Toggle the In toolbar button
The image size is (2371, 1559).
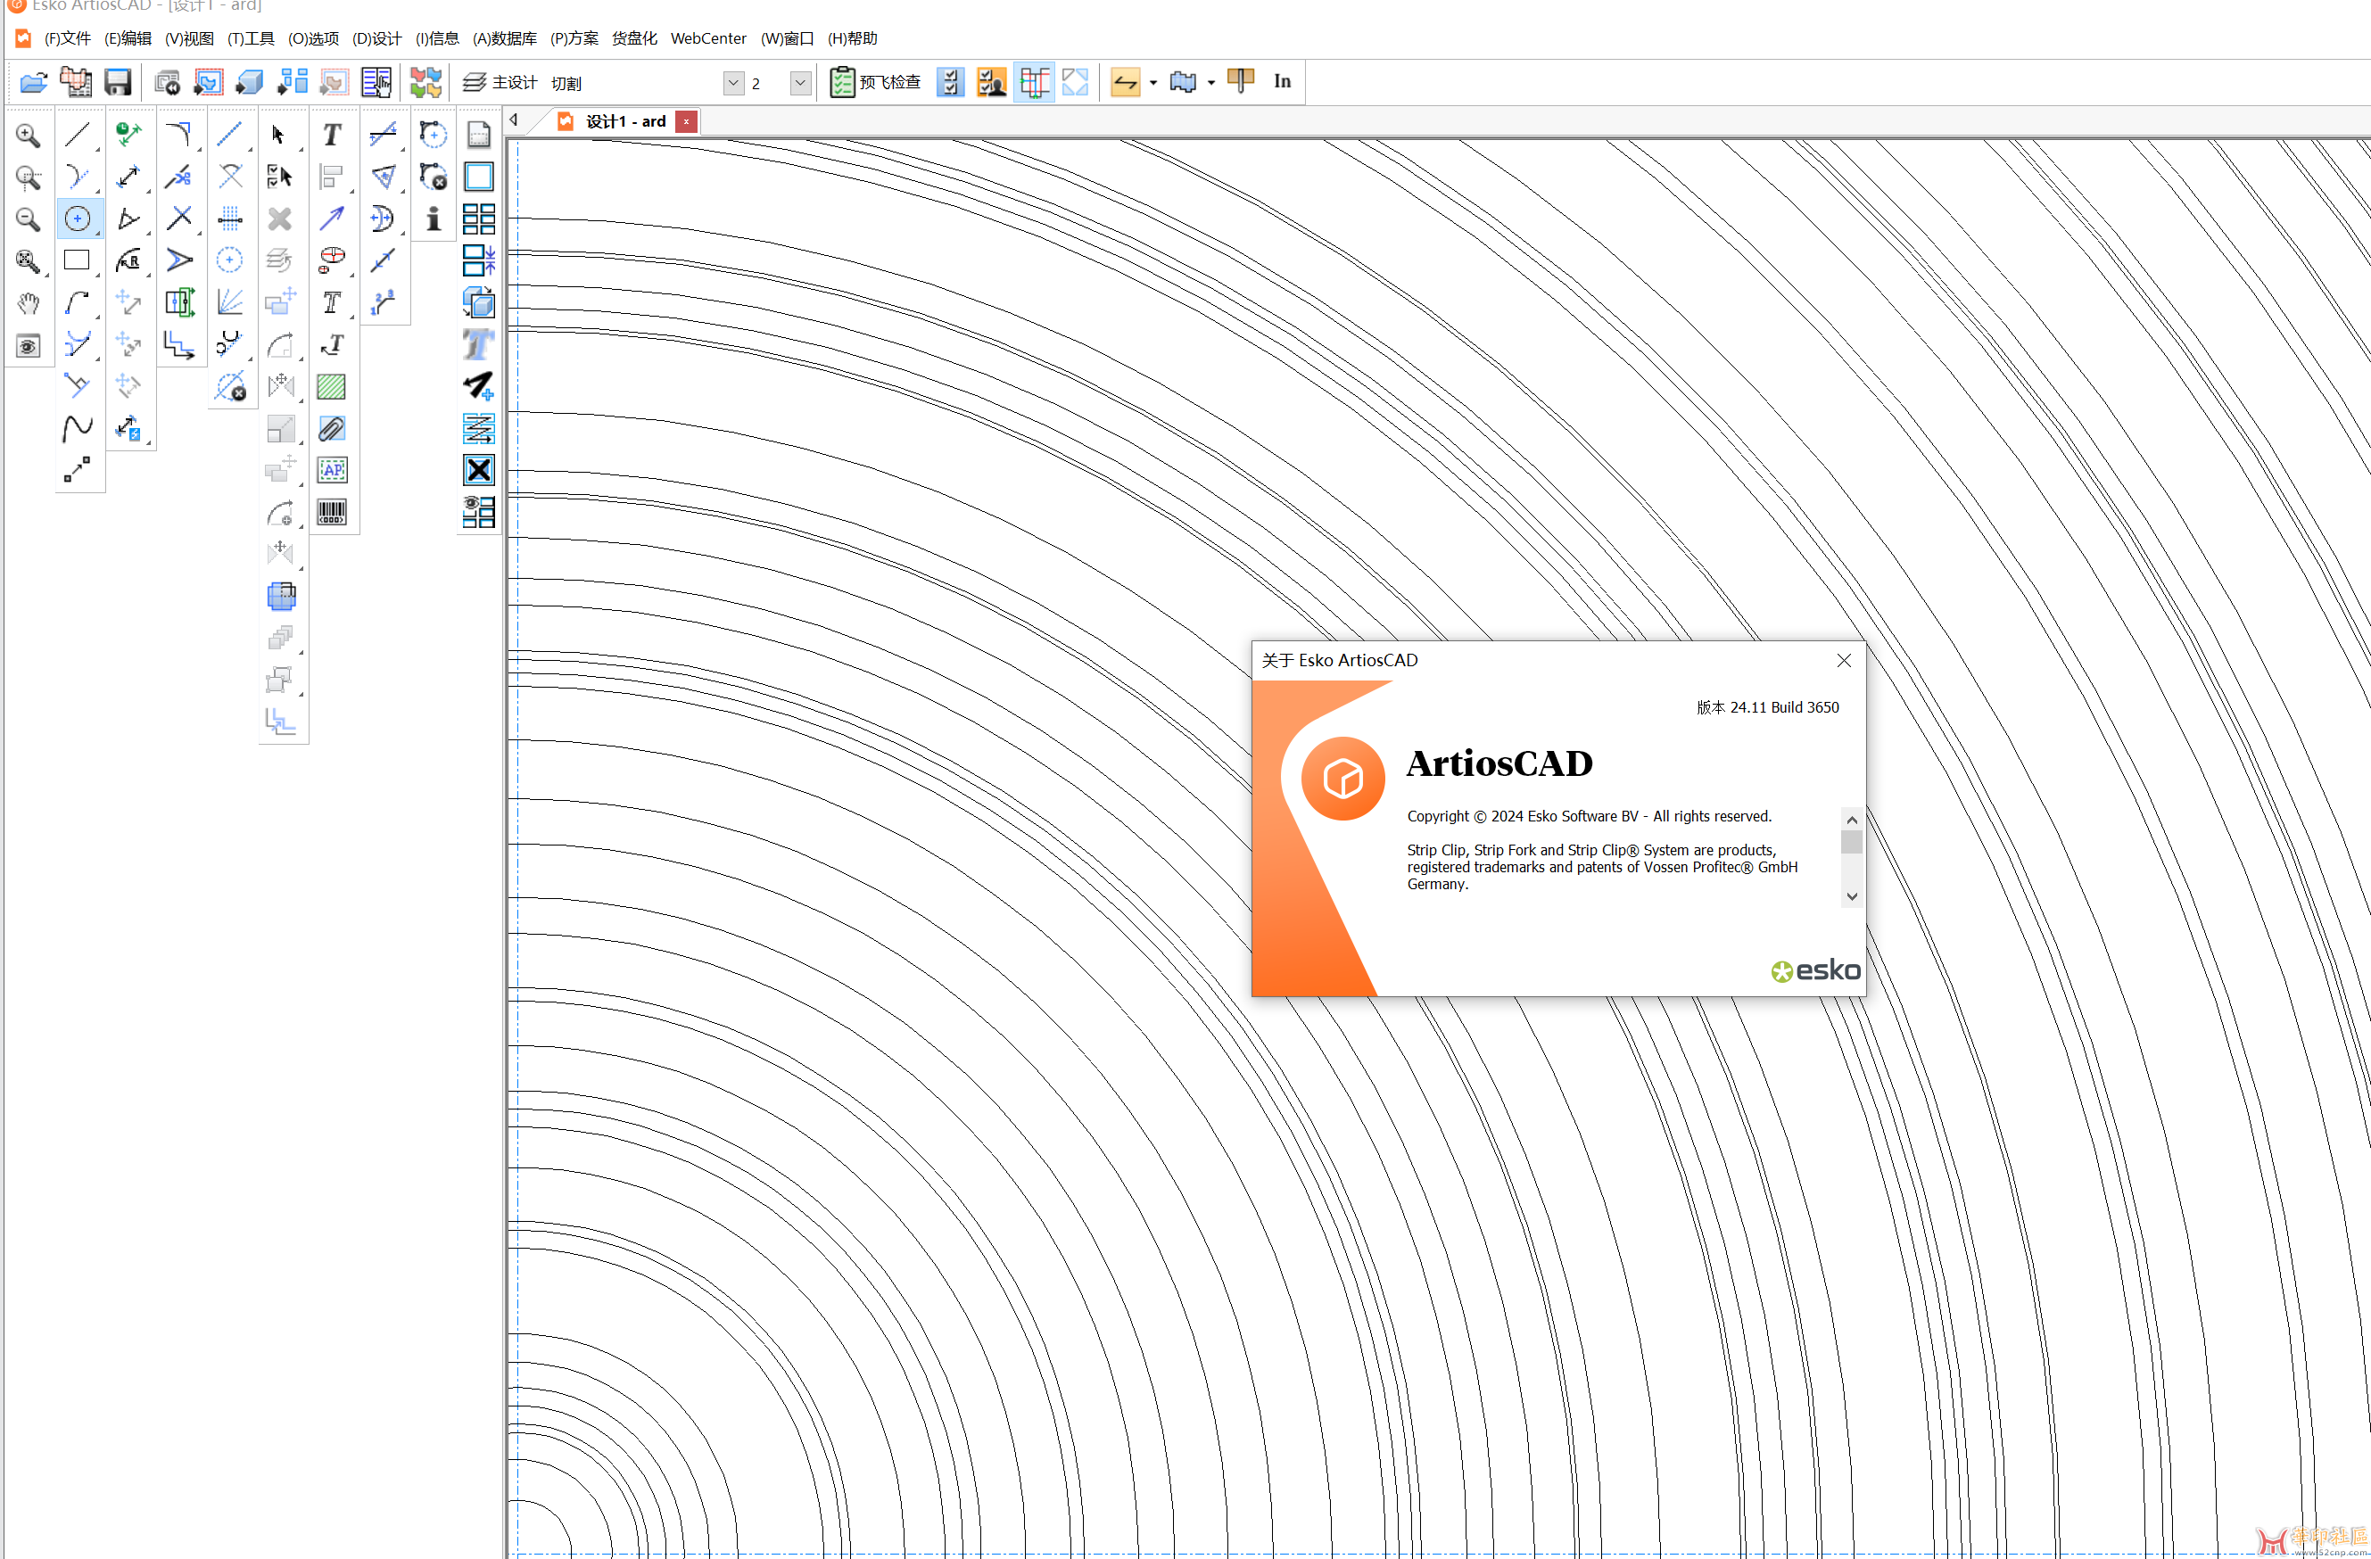click(x=1282, y=82)
